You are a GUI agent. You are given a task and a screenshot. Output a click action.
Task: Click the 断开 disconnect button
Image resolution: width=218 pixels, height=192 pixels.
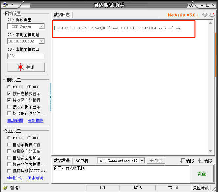(156, 161)
